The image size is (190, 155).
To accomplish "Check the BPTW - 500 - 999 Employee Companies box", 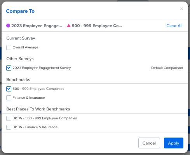I will tap(9, 118).
